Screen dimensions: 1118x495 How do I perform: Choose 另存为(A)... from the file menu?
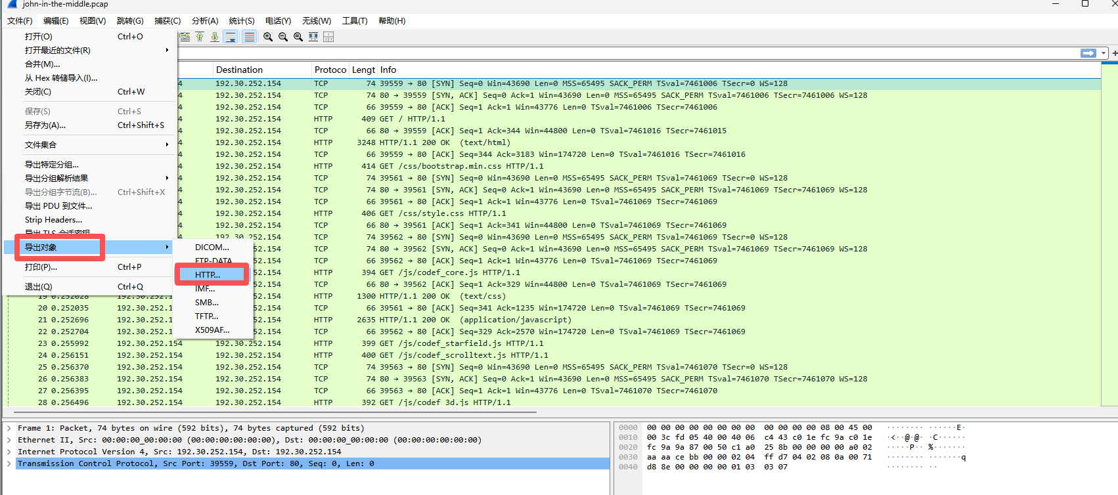click(x=89, y=125)
